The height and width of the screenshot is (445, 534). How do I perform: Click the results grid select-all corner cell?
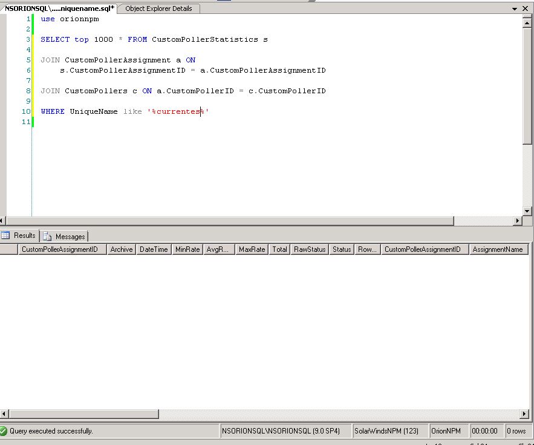click(8, 249)
